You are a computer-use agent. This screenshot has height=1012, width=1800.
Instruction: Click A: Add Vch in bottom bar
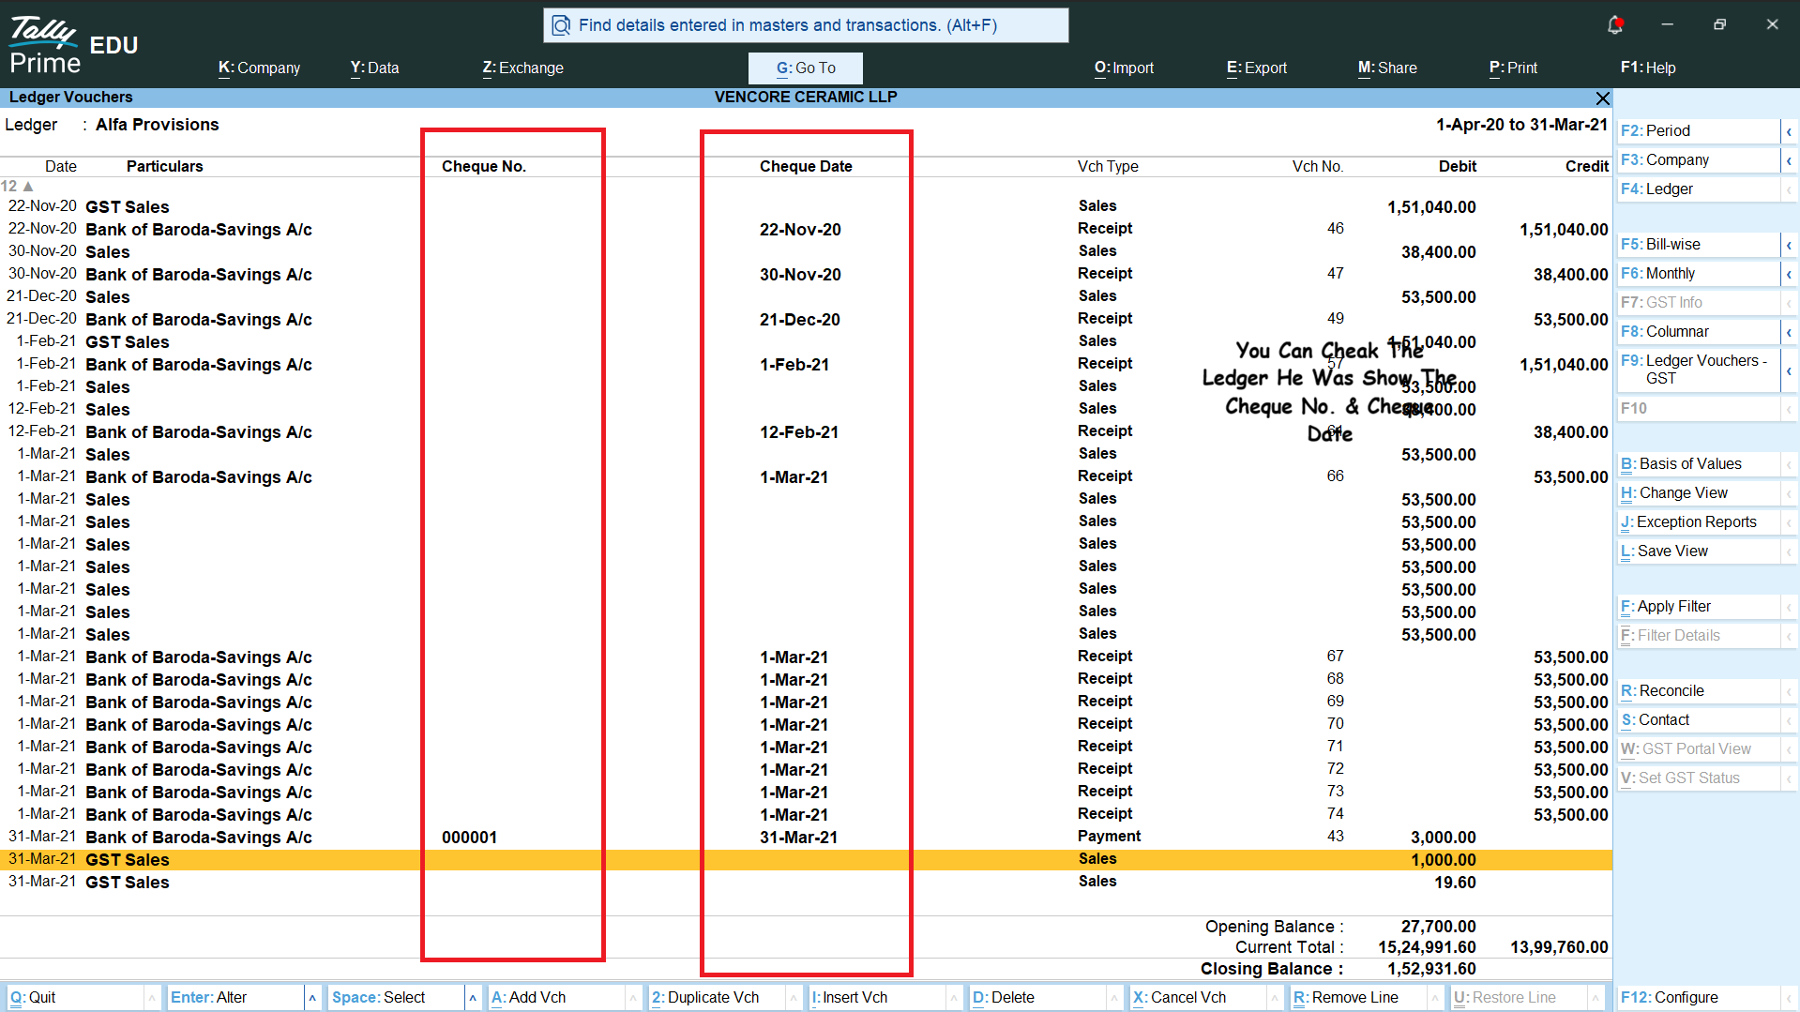pyautogui.click(x=557, y=997)
